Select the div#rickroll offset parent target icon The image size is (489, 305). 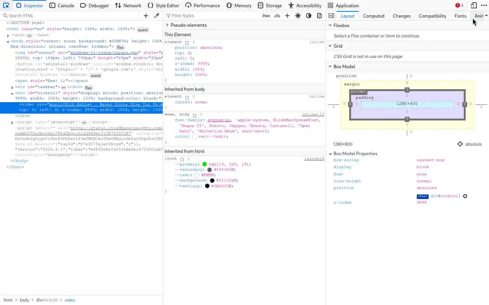coord(465,196)
